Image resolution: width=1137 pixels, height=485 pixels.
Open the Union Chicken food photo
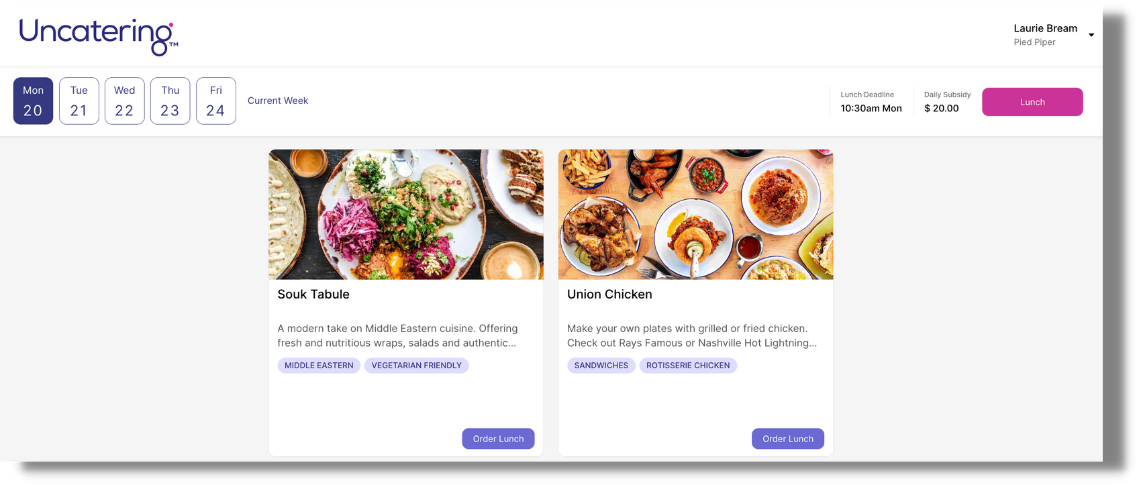[695, 214]
